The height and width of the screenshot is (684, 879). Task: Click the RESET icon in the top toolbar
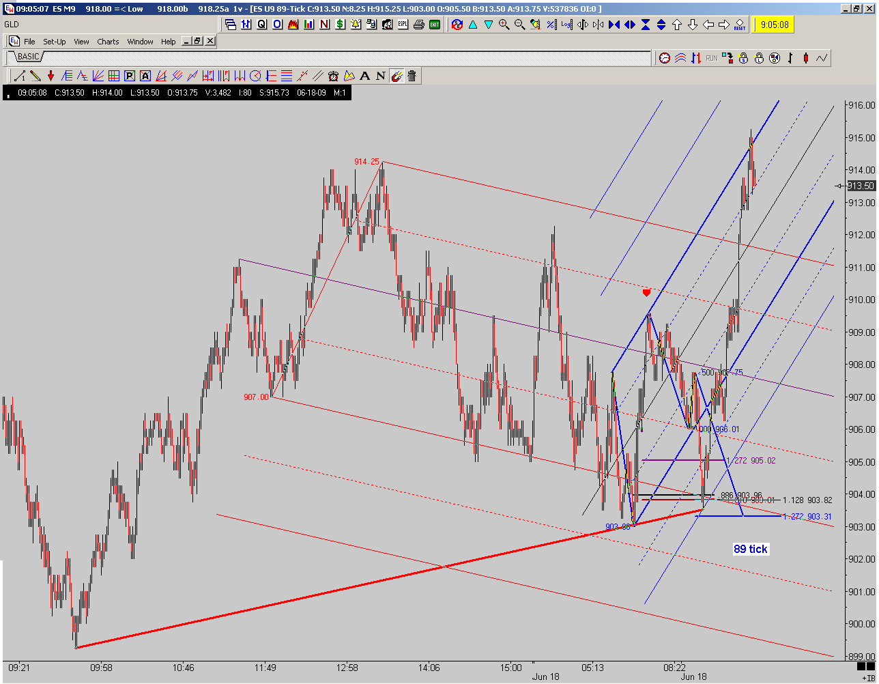tap(740, 25)
